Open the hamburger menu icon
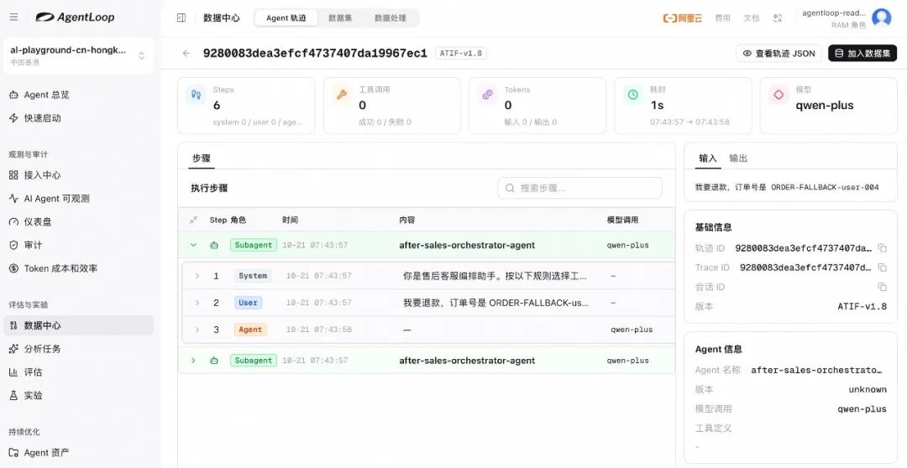This screenshot has width=907, height=468. tap(14, 18)
